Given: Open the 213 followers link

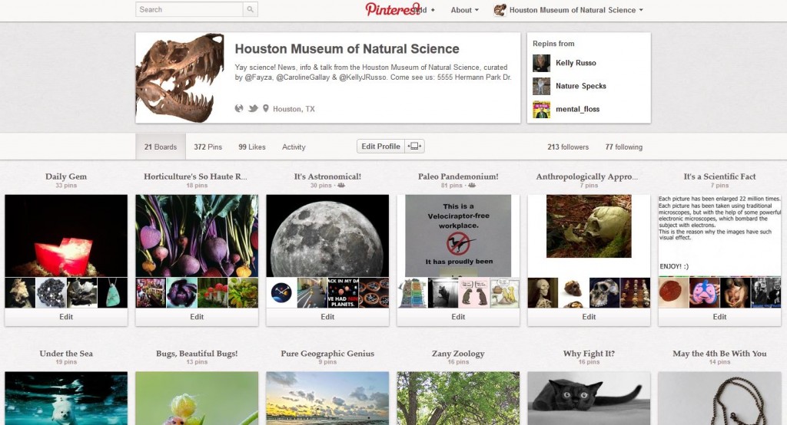Looking at the screenshot, I should click(x=568, y=147).
